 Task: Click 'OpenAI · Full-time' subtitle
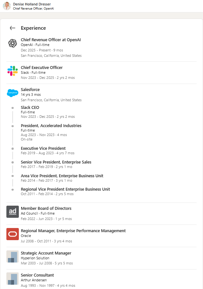click(35, 45)
